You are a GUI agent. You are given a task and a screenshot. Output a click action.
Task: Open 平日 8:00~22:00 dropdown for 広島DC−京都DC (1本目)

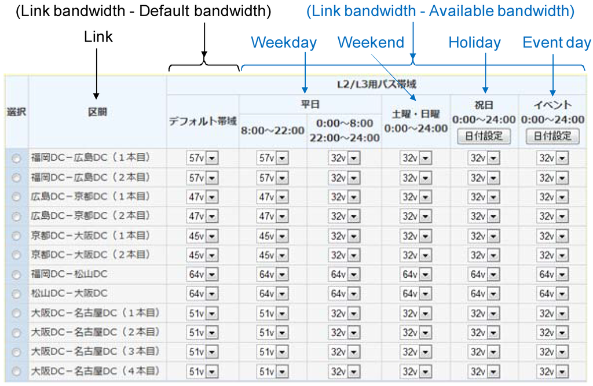272,197
